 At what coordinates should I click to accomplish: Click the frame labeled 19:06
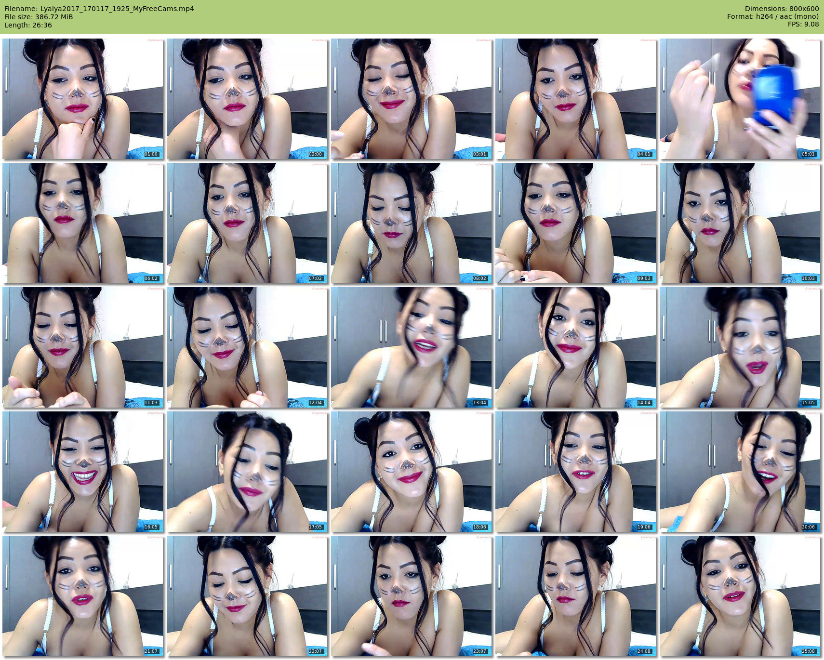576,472
